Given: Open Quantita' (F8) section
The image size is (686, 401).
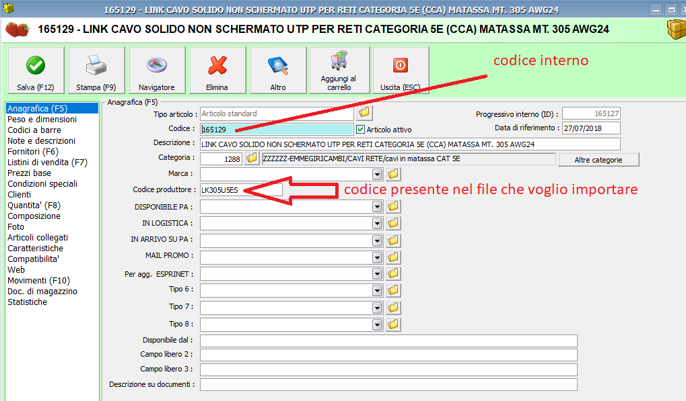Looking at the screenshot, I should click(x=34, y=205).
